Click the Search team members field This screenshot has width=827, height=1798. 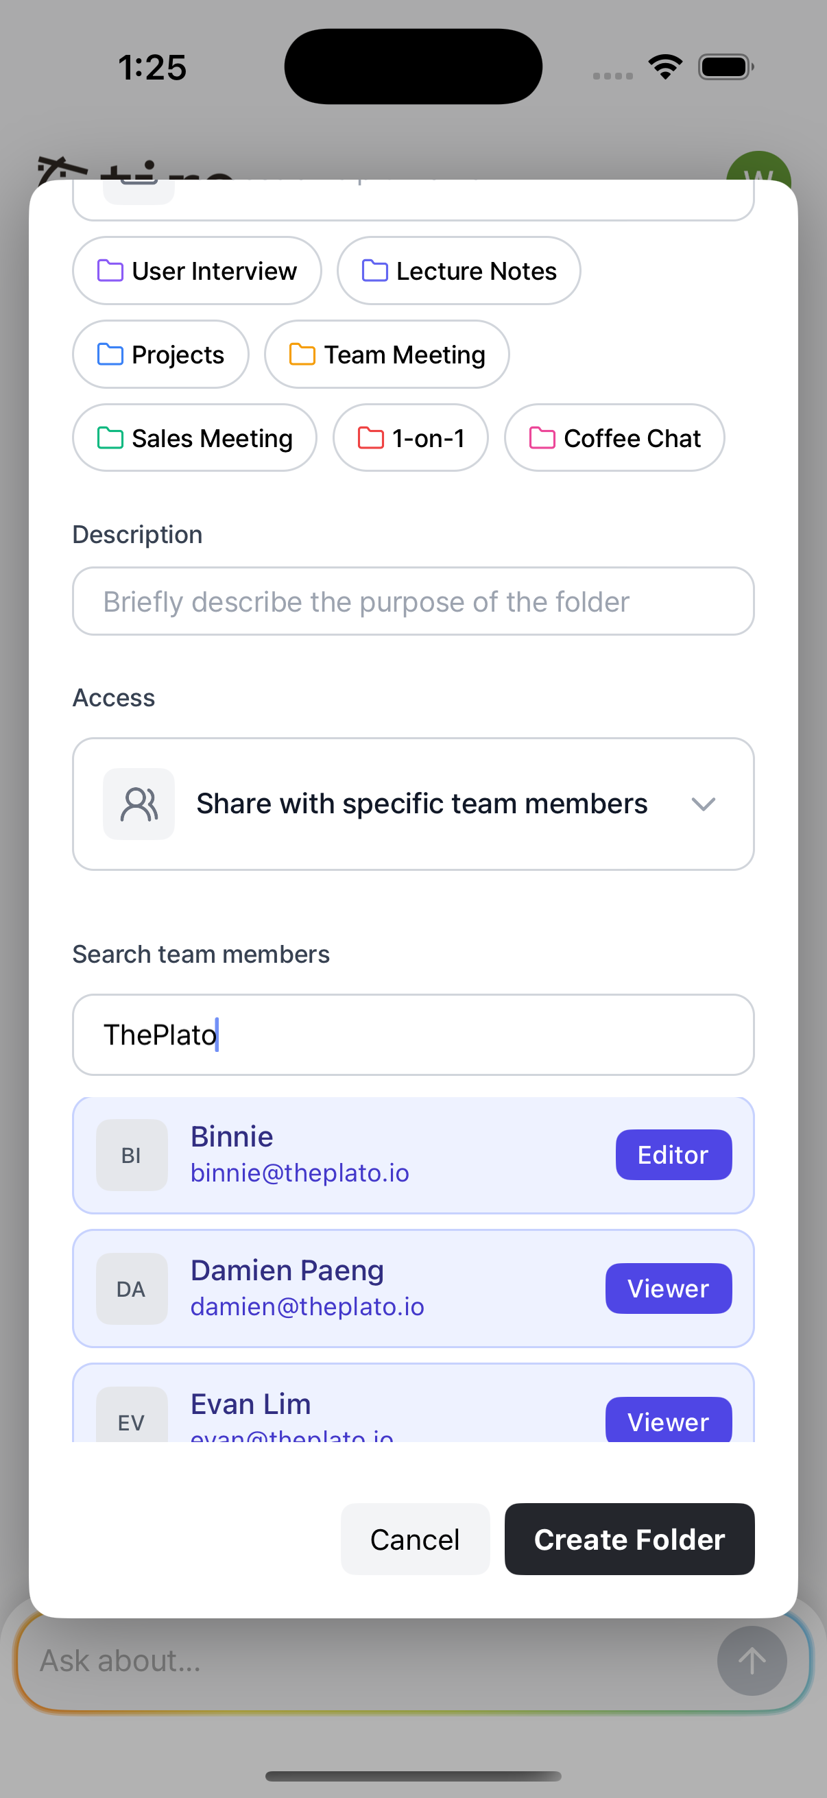pos(413,1035)
